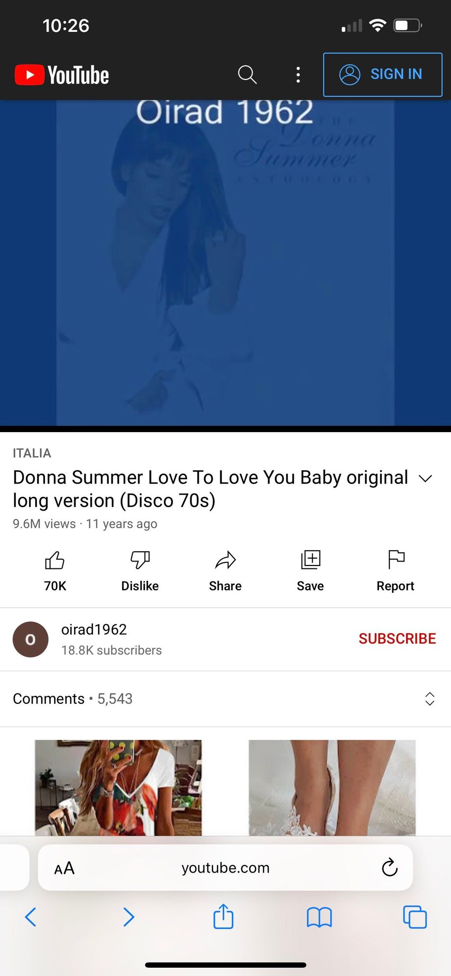The width and height of the screenshot is (451, 976).
Task: Subscribe to oirad1962 channel
Action: [x=397, y=639]
